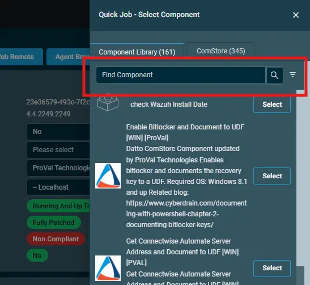Select Enable Bitlocker and Document component

click(x=272, y=176)
